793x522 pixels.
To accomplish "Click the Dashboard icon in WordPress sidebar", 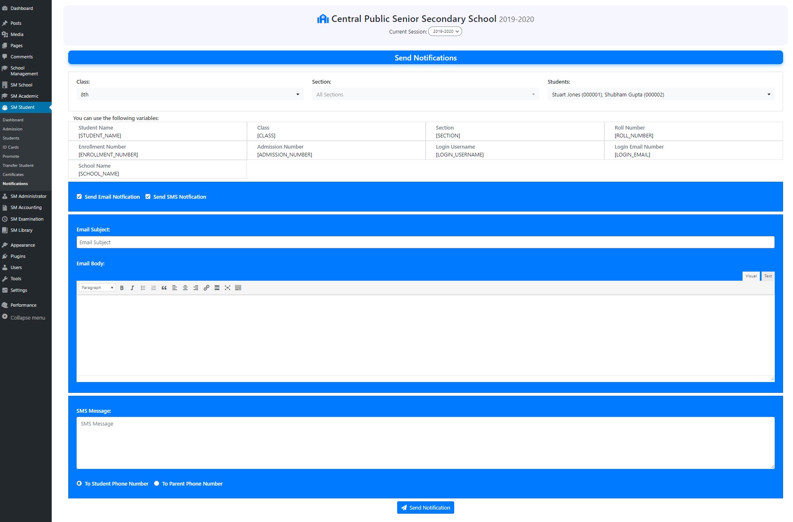I will [5, 8].
